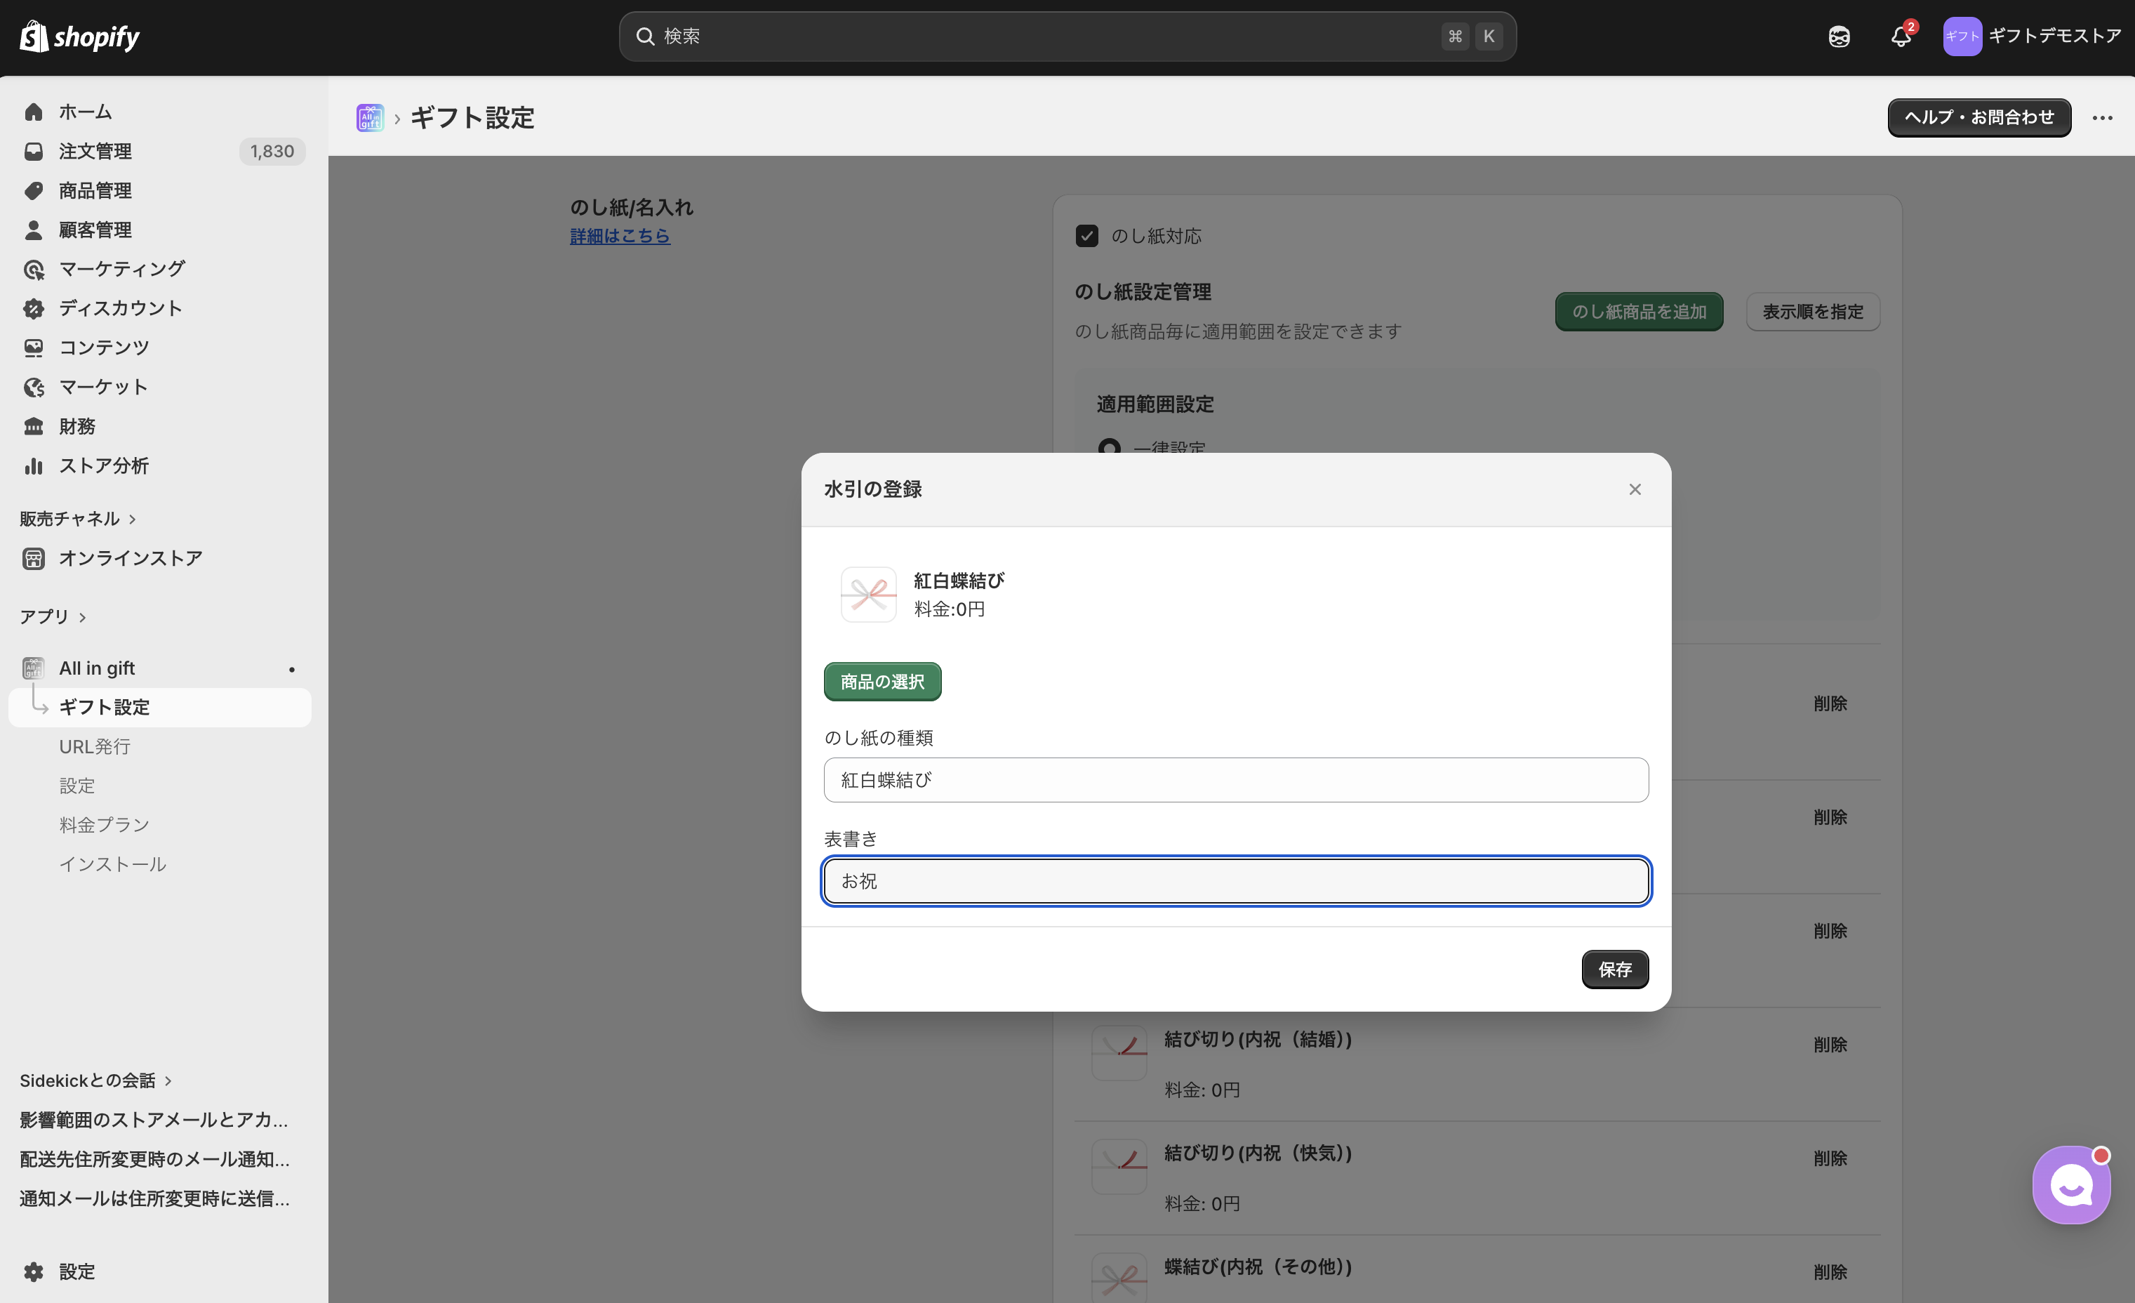Viewport: 2135px width, 1303px height.
Task: Close the 水引の登録 dialog
Action: pos(1634,490)
